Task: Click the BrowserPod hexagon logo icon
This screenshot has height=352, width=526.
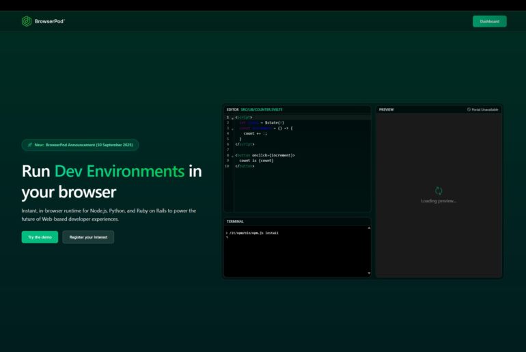Action: (x=27, y=21)
